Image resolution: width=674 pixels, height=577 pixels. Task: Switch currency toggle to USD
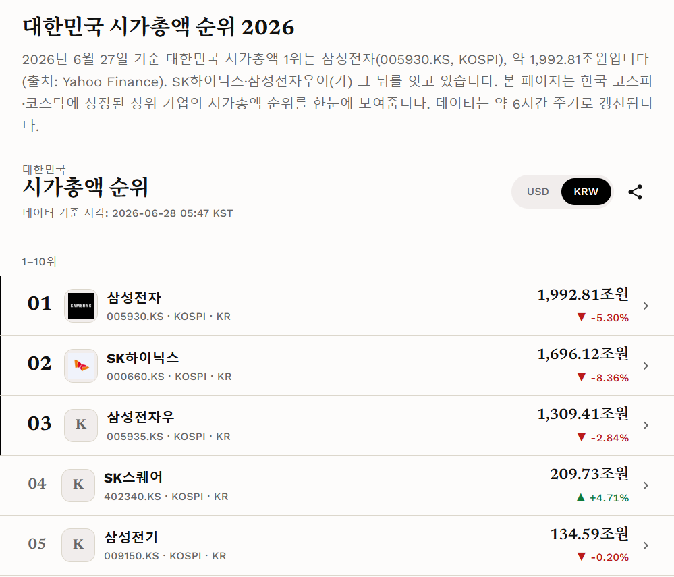pyautogui.click(x=538, y=192)
